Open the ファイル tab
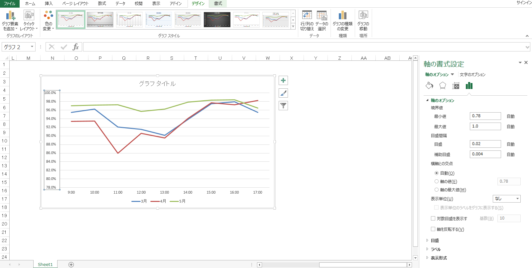Viewport: 532px width, 268px height. coord(10,4)
